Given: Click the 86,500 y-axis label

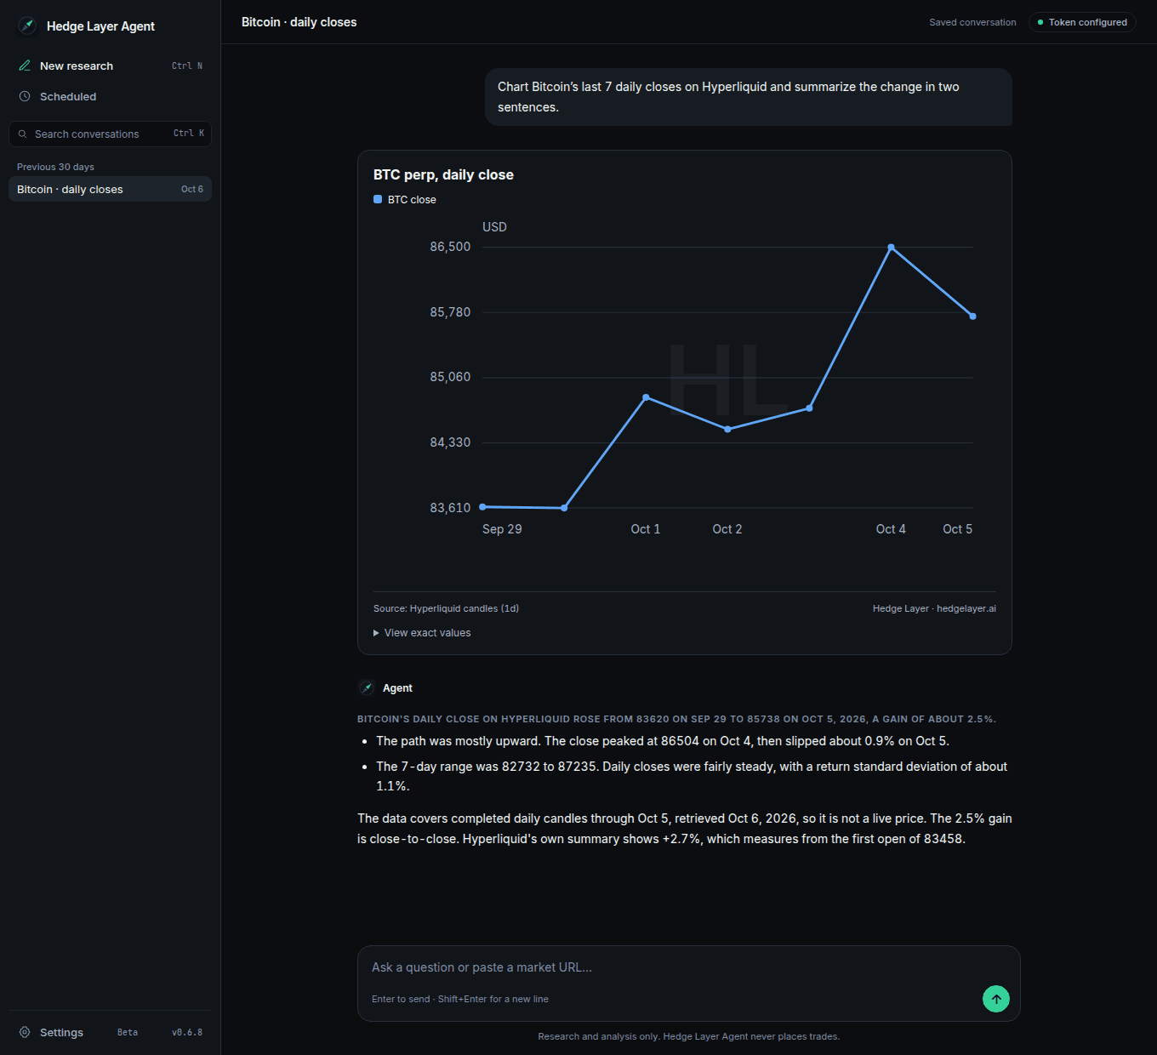Looking at the screenshot, I should coord(450,247).
